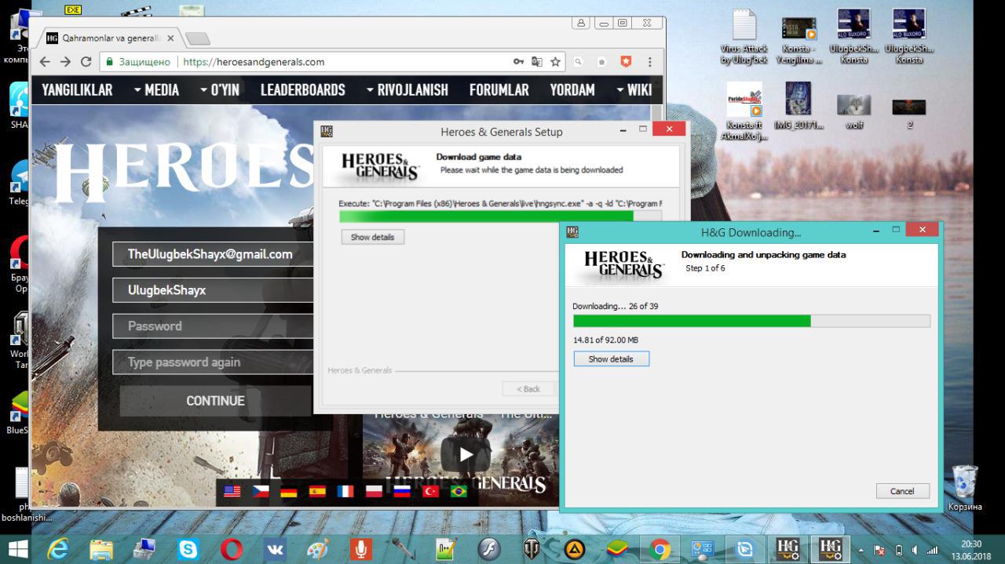Expand the O'YIN dropdown menu

point(219,90)
